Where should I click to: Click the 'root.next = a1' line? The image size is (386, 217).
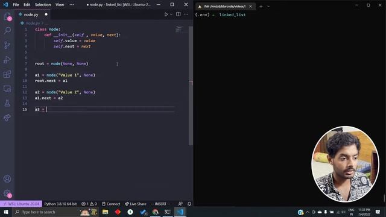(51, 81)
